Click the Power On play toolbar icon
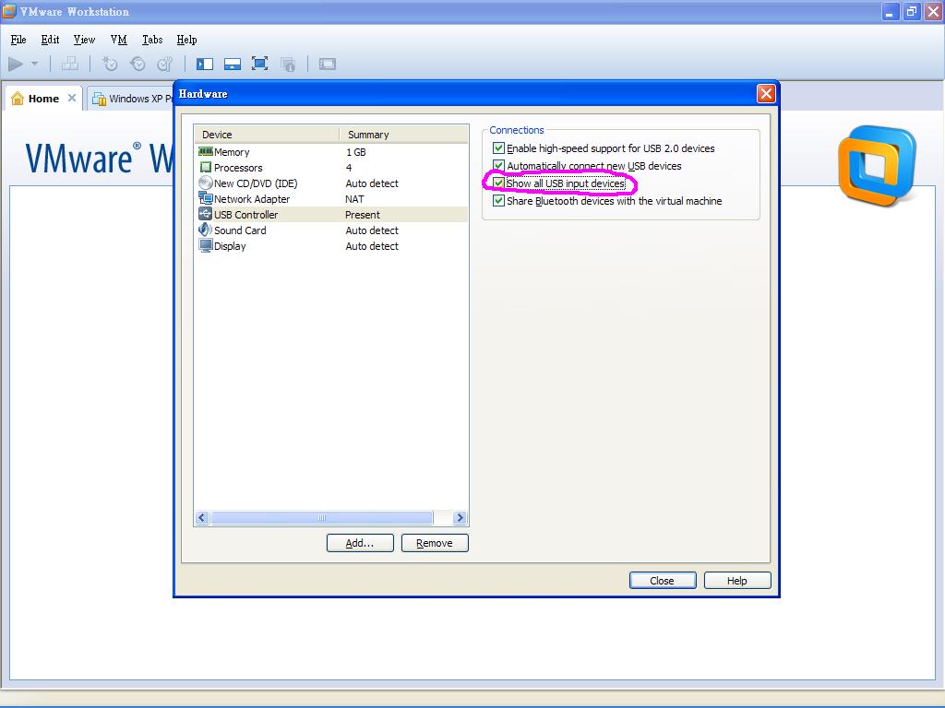The width and height of the screenshot is (945, 708). (x=16, y=64)
